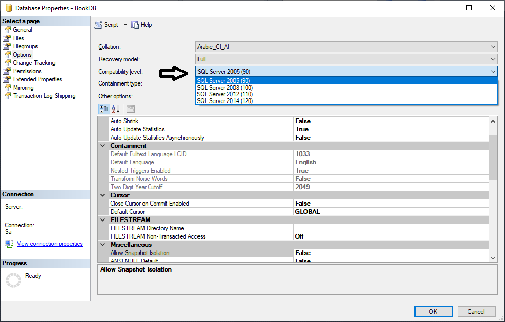The image size is (505, 322).
Task: Click the OK button
Action: point(433,311)
